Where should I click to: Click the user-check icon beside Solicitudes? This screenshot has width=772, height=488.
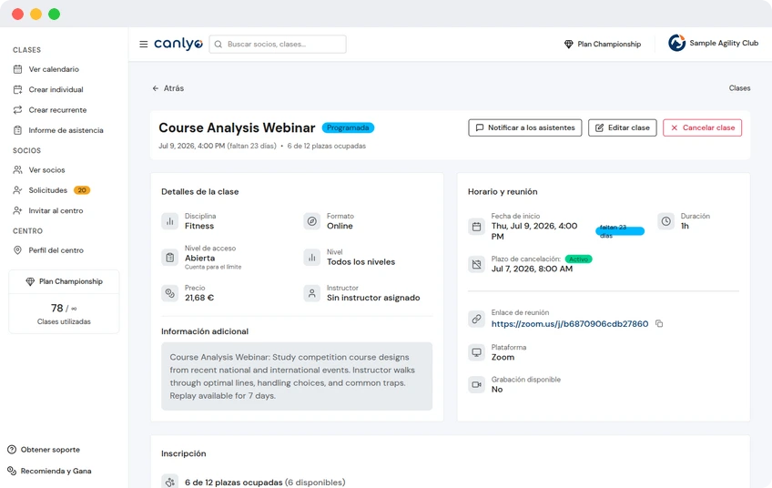[x=17, y=190]
